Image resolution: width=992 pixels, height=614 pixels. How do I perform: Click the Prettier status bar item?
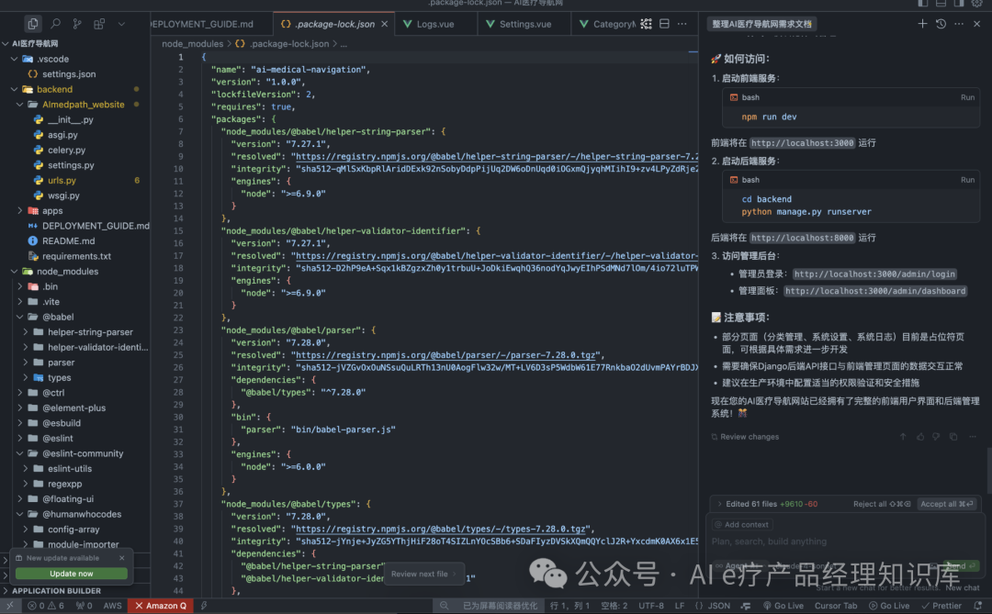pos(941,606)
